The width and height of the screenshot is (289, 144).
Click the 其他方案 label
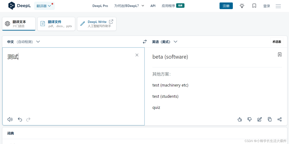pyautogui.click(x=162, y=74)
